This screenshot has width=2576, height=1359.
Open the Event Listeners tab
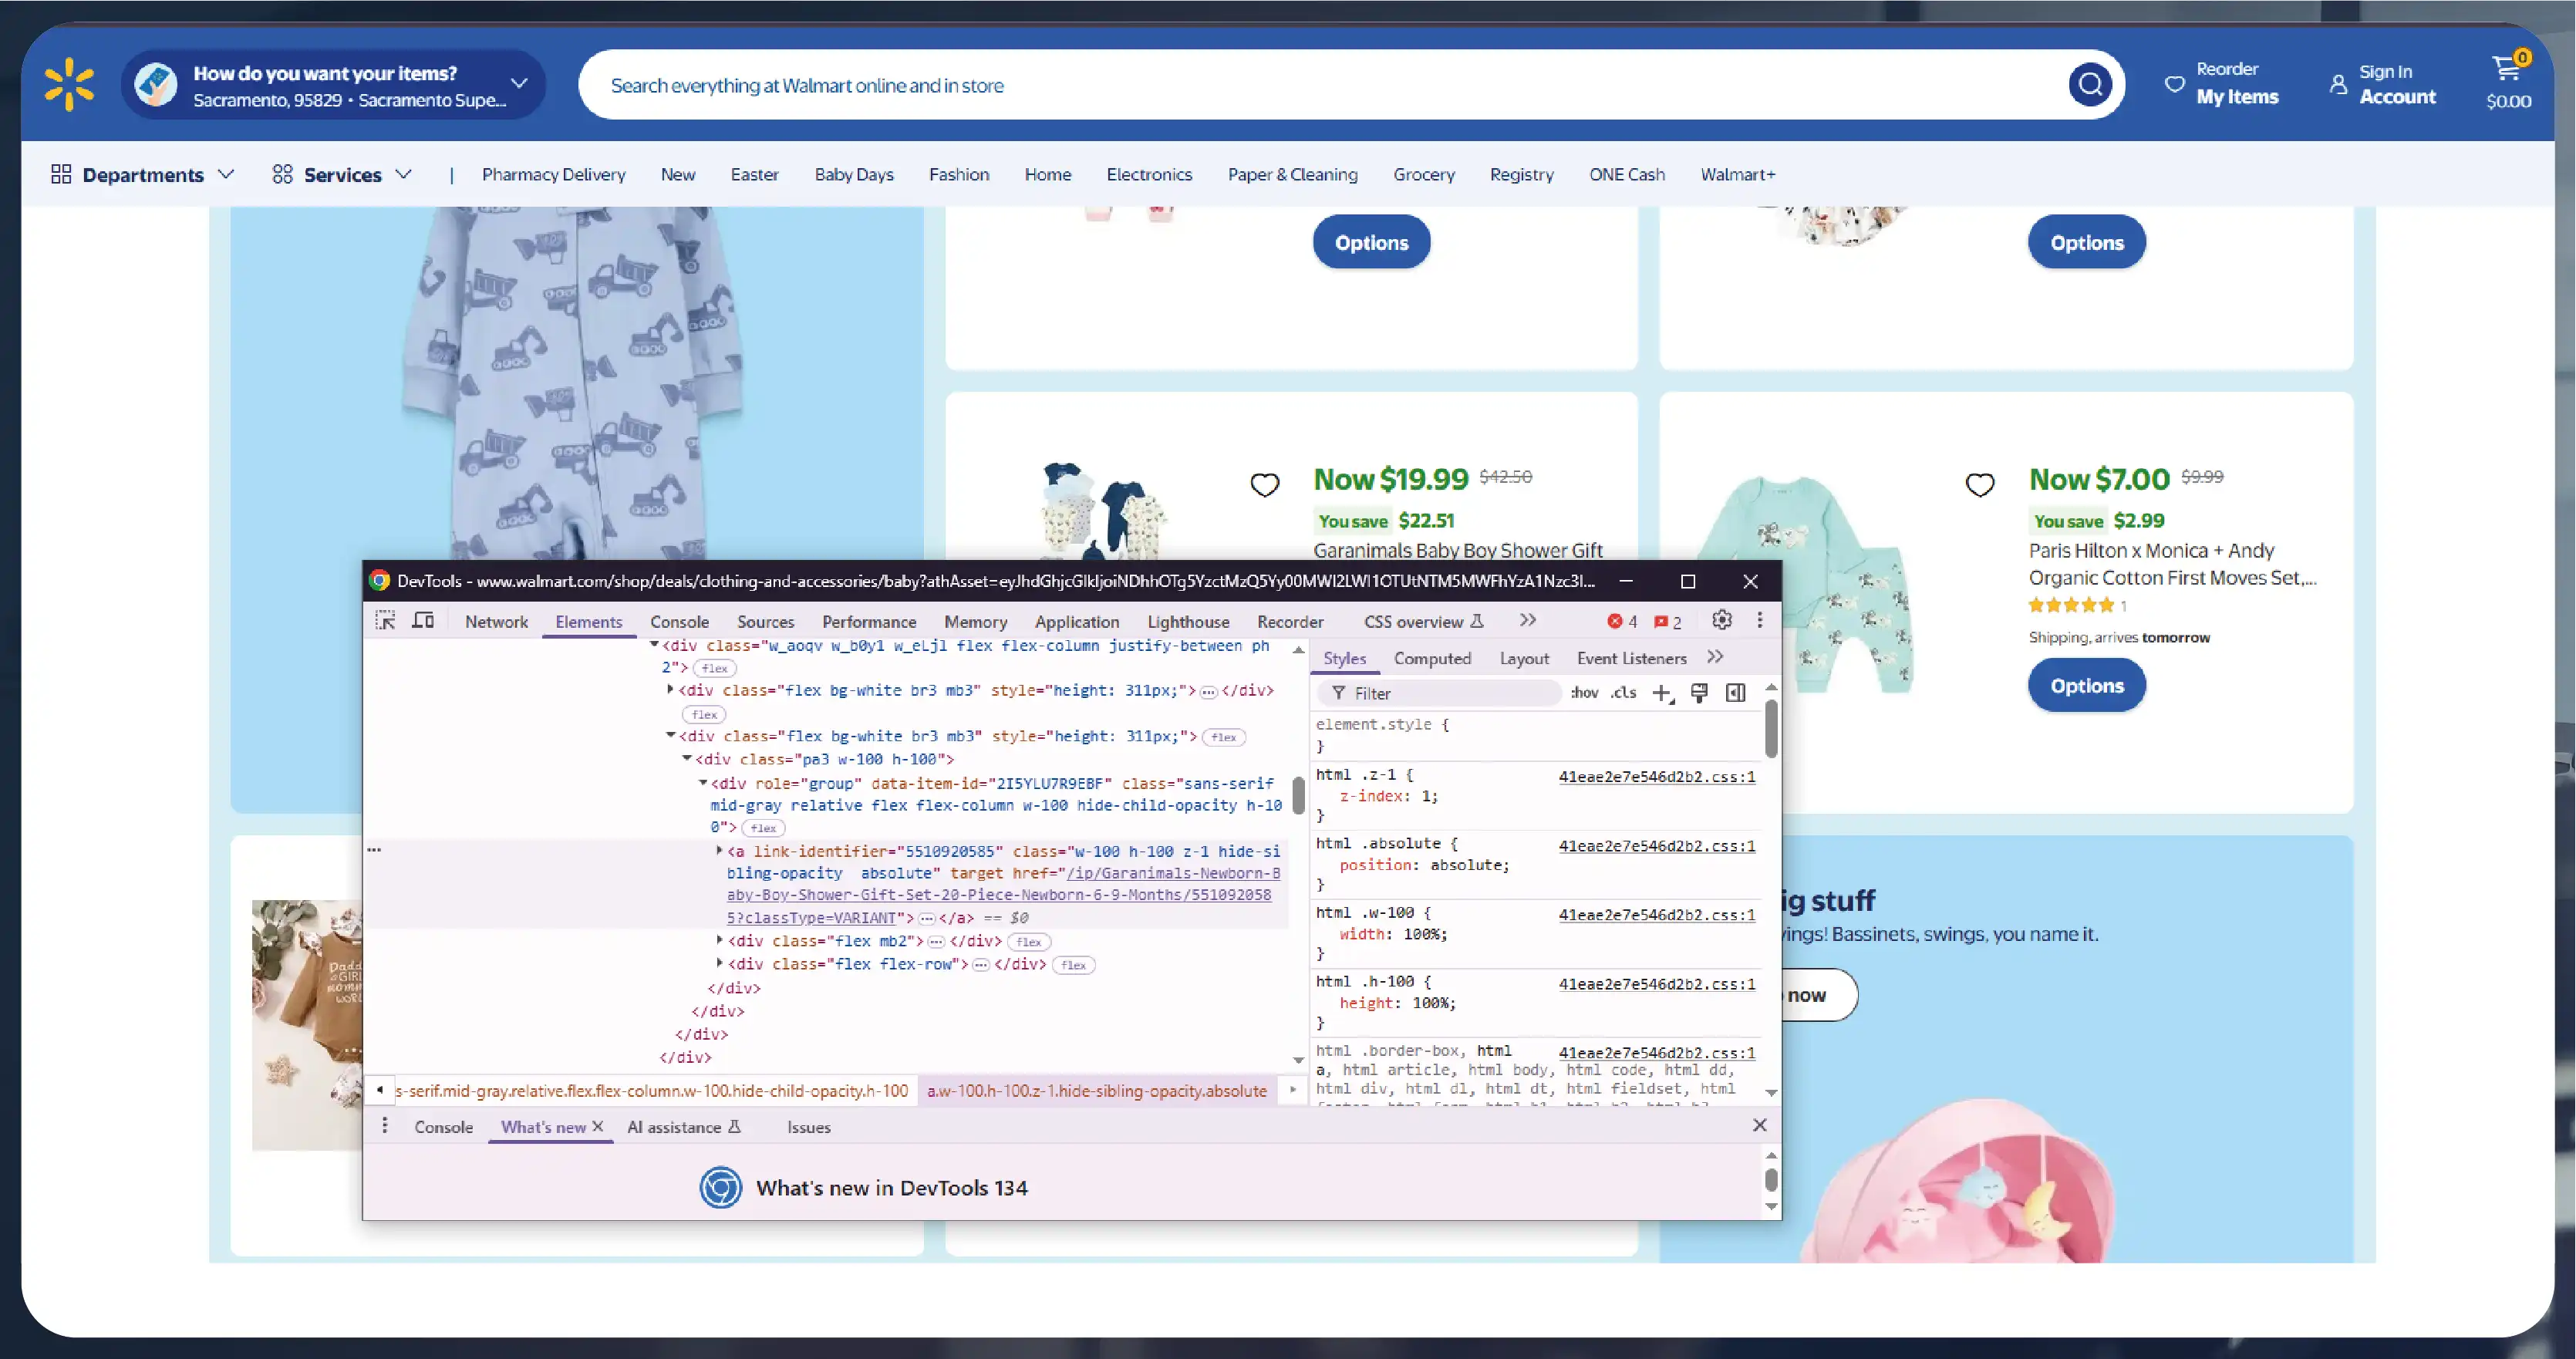point(1631,658)
